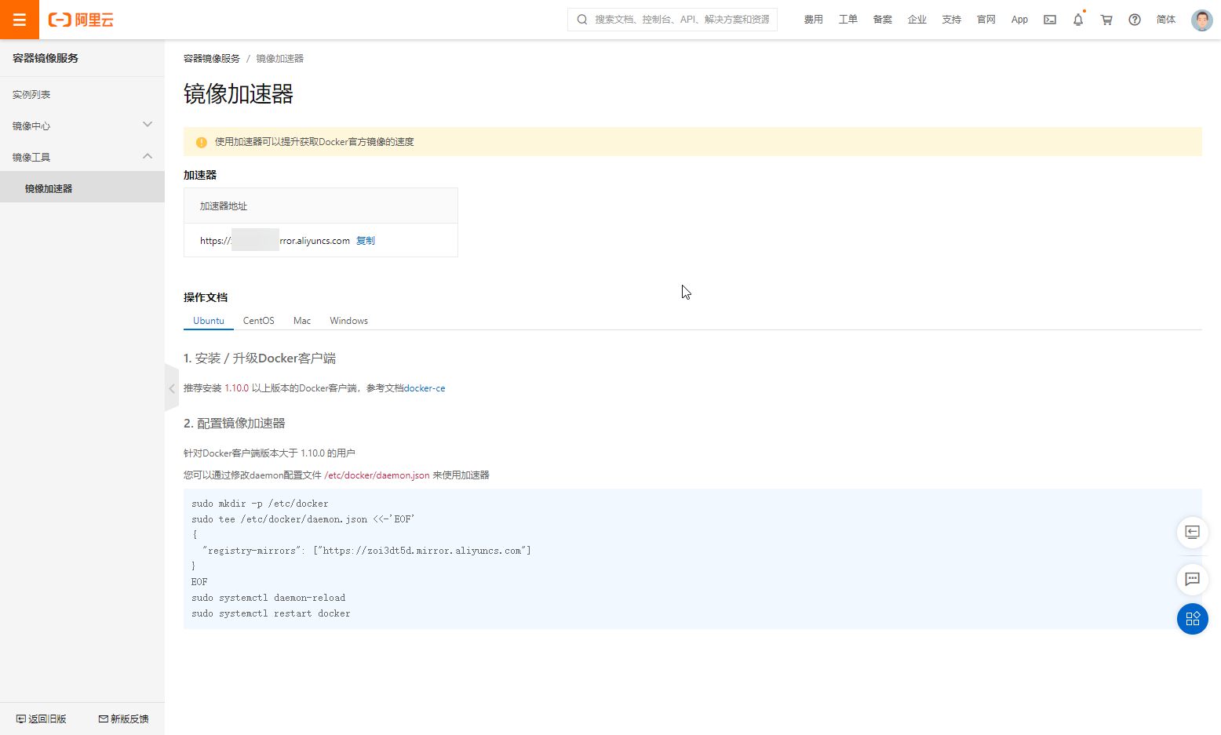Open 实例列表 in sidebar
The height and width of the screenshot is (735, 1221).
pyautogui.click(x=31, y=94)
